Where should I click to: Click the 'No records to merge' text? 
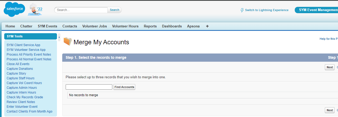click(x=83, y=95)
